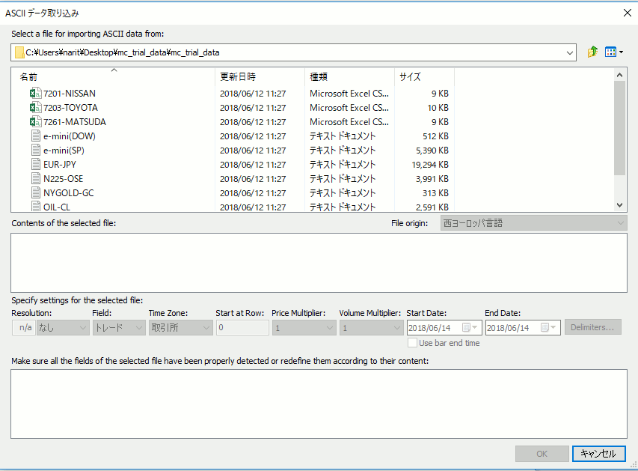Sort files by 更新日時 column header
638x471 pixels.
pos(238,77)
